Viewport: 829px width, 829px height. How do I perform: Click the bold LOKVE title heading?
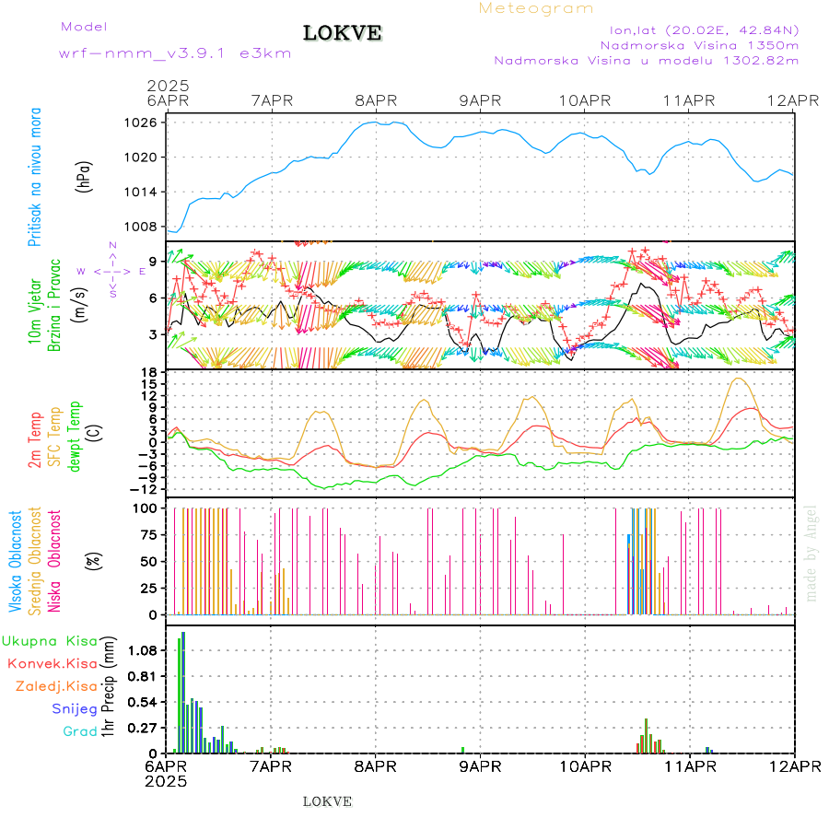[x=343, y=33]
